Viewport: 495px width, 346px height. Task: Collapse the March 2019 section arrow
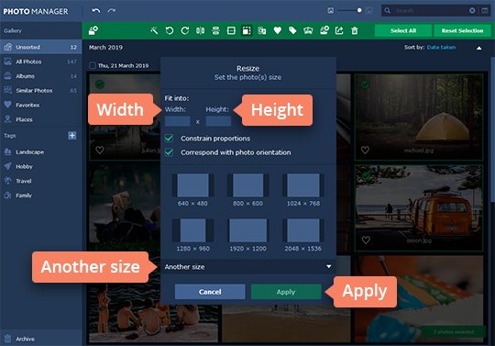pyautogui.click(x=478, y=48)
